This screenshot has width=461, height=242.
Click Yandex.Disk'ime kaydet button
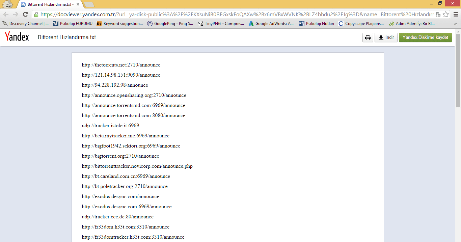(x=425, y=37)
